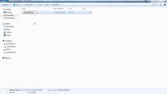Select Favorites star in navigation pane
The width and height of the screenshot is (167, 94).
click(x=3, y=9)
